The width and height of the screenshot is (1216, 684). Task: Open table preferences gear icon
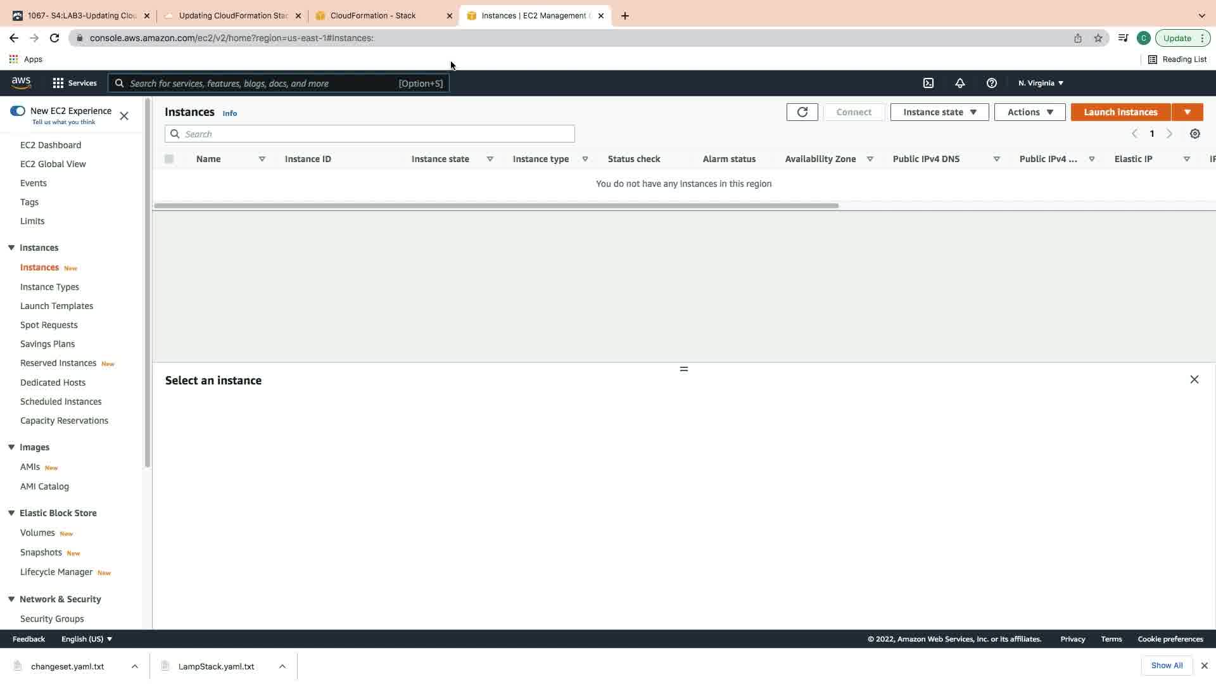1194,134
